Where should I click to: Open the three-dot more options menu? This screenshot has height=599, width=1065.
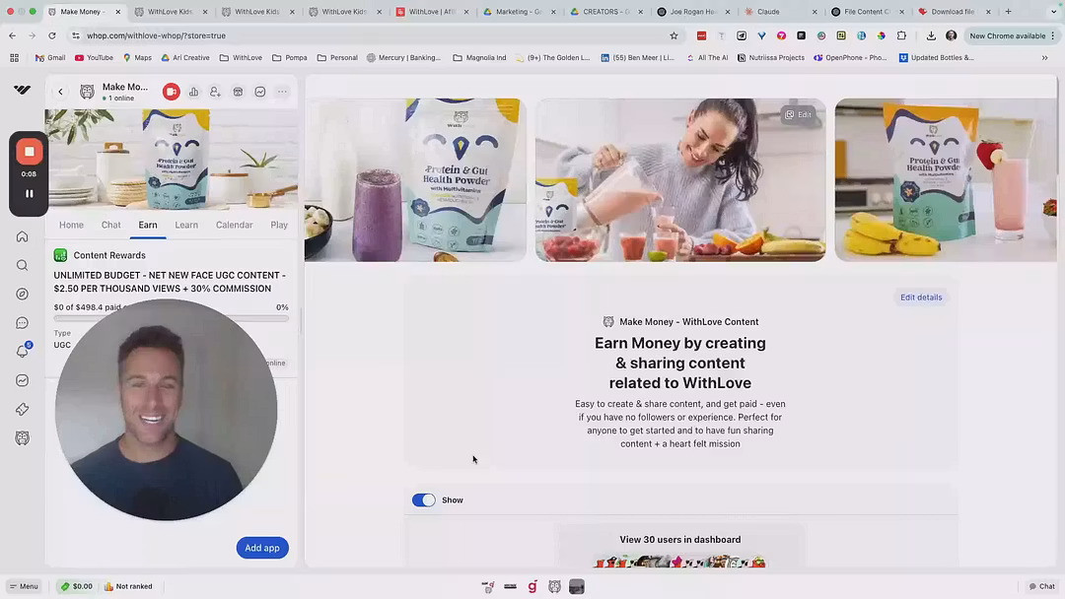tap(282, 92)
